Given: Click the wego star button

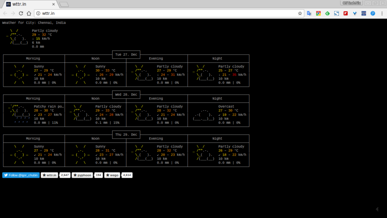Looking at the screenshot, I should 112,175.
